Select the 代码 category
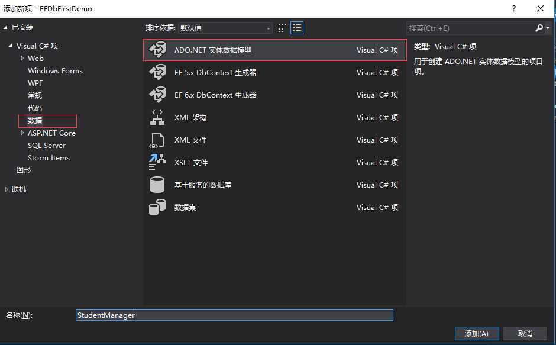The width and height of the screenshot is (556, 345). [x=35, y=108]
